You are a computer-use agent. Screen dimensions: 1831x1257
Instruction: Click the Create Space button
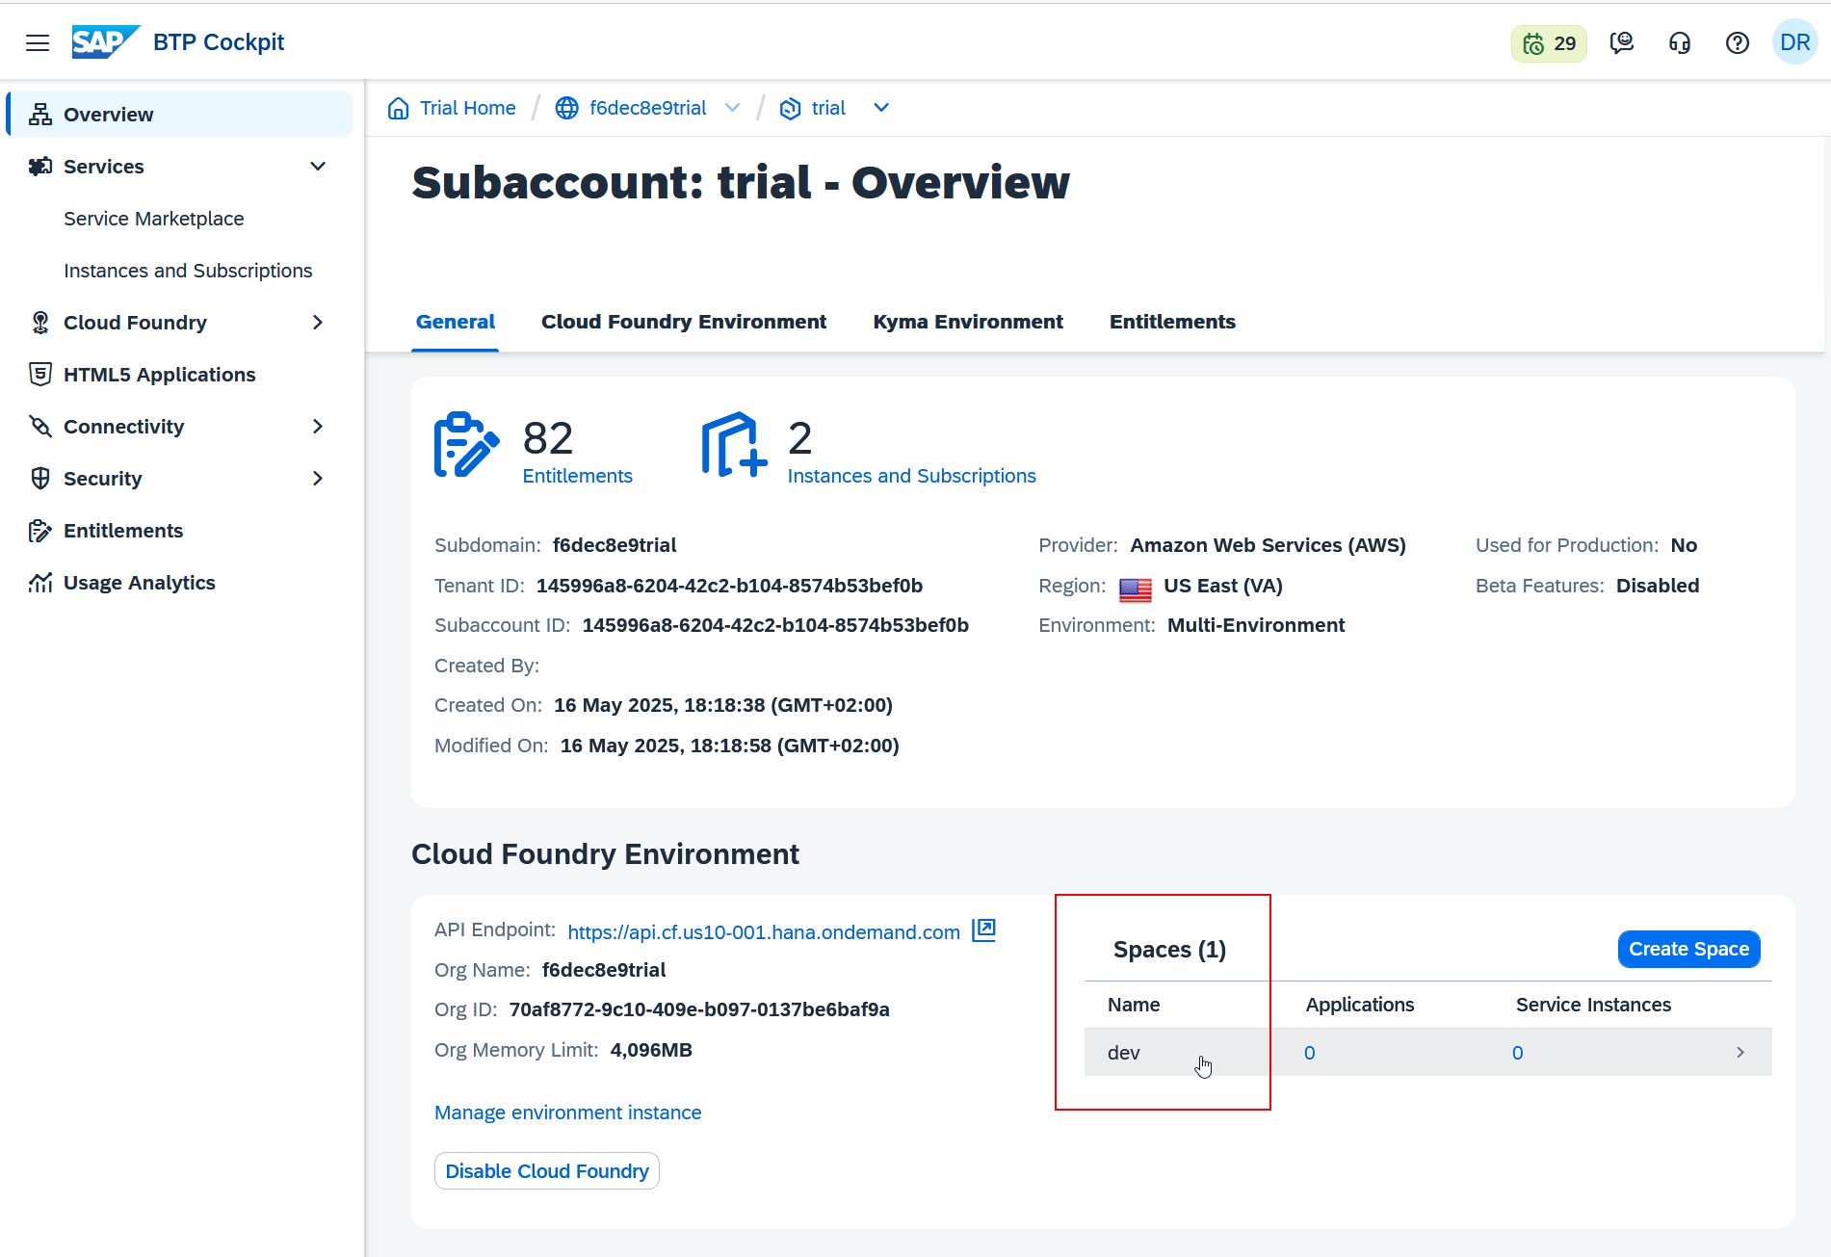point(1688,949)
